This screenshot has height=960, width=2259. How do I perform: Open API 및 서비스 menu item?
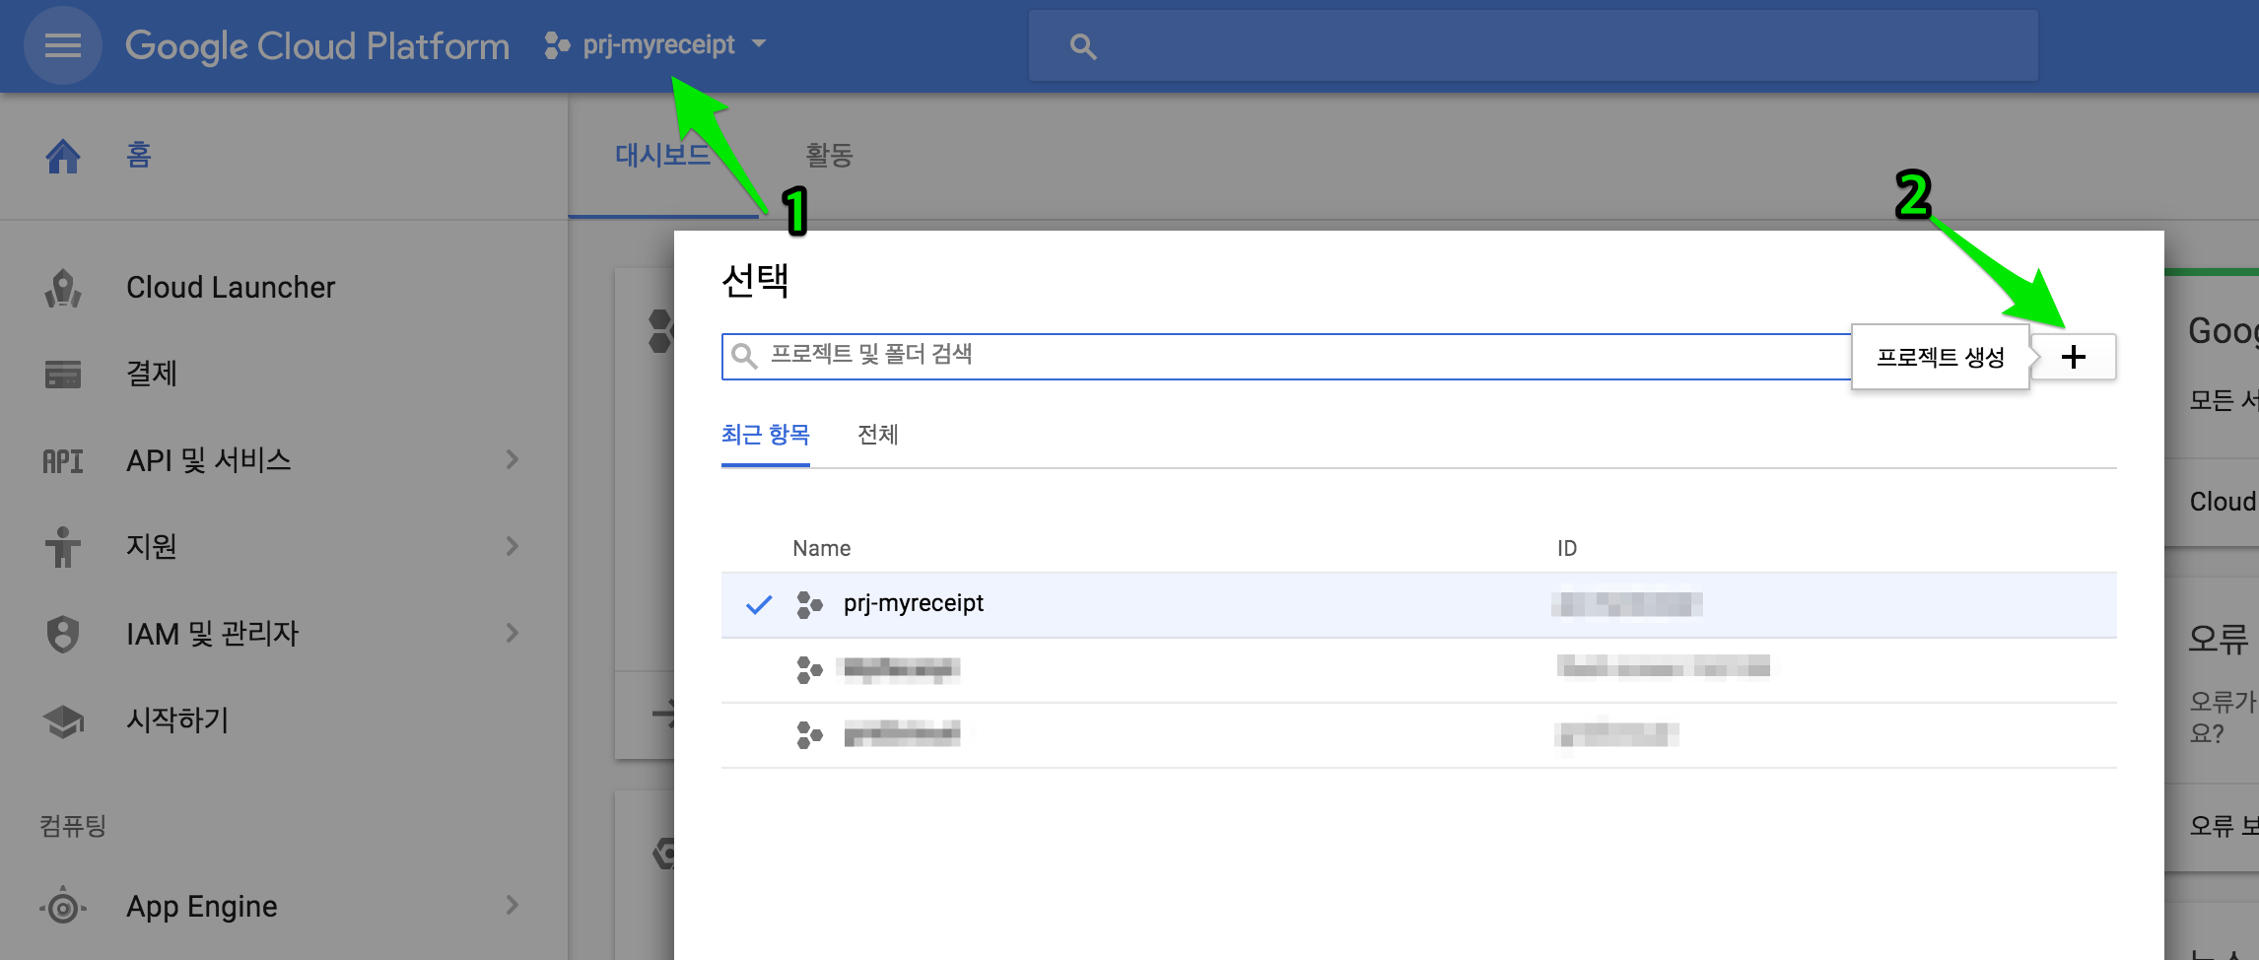click(x=209, y=460)
